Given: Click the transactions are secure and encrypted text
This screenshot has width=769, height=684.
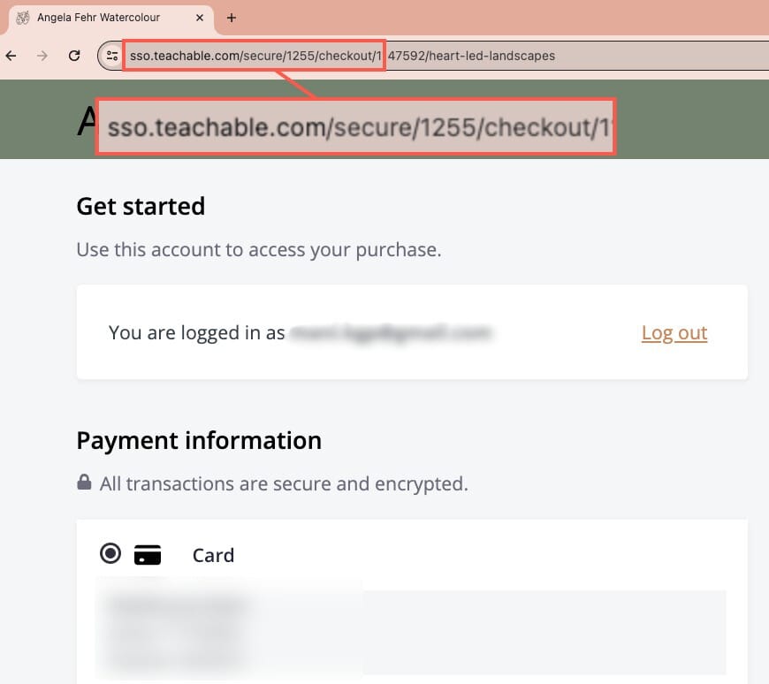Looking at the screenshot, I should coord(284,483).
